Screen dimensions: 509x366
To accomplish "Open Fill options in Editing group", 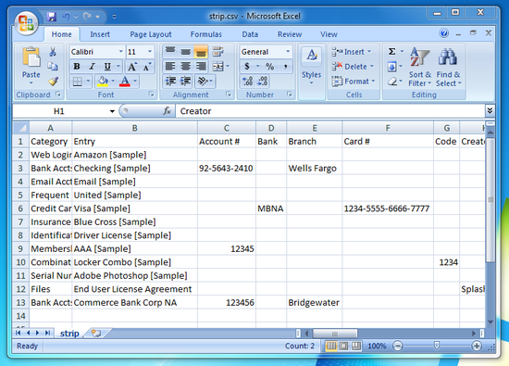I will tap(391, 67).
